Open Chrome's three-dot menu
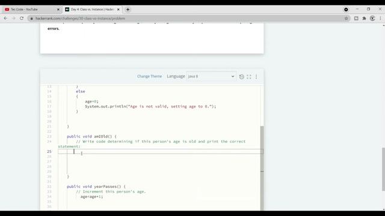 380,19
